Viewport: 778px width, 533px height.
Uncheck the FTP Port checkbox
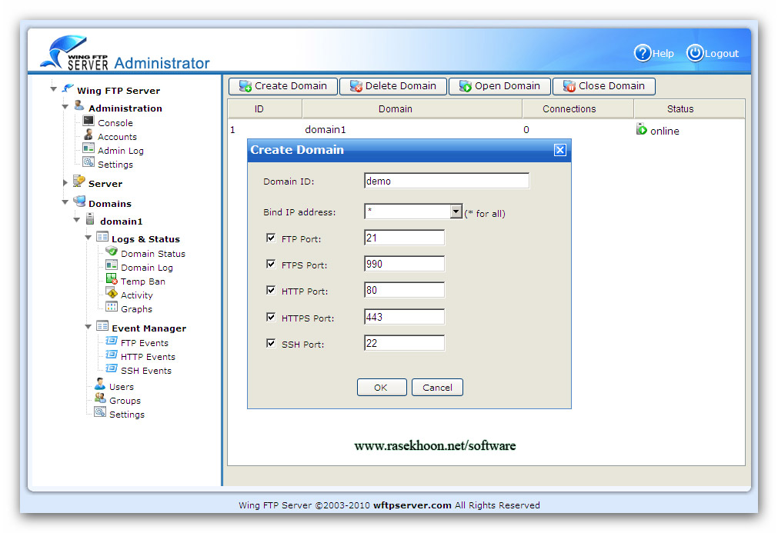pyautogui.click(x=271, y=238)
